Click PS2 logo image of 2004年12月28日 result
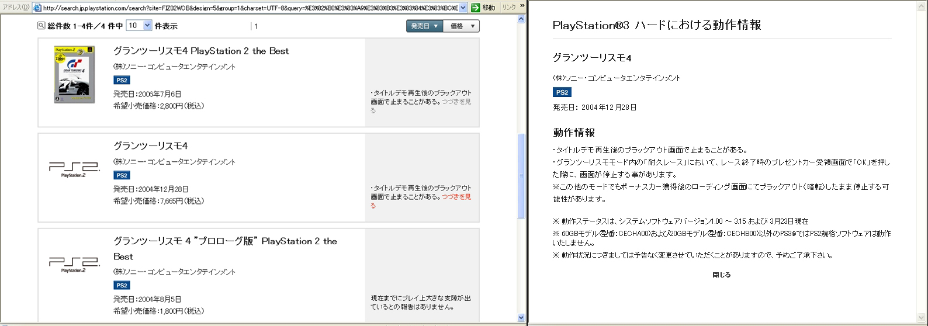This screenshot has width=928, height=326. pyautogui.click(x=74, y=169)
